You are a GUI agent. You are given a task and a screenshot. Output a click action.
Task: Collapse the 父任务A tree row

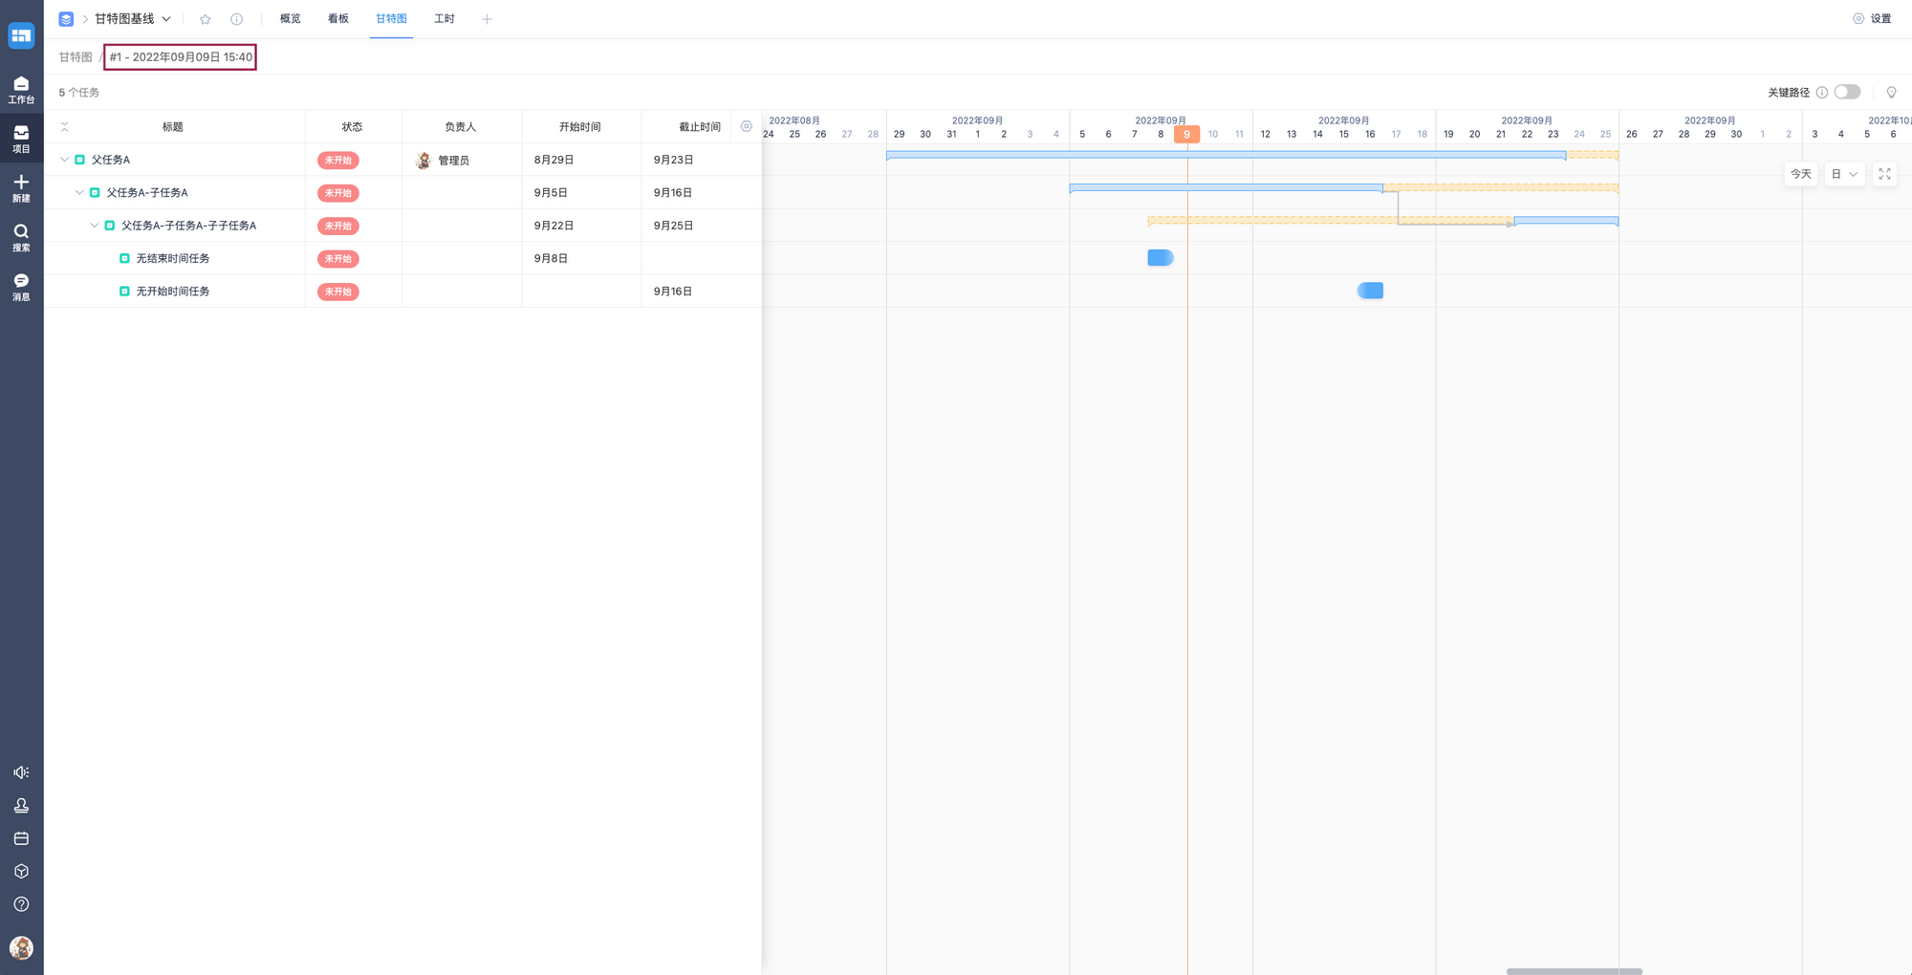click(64, 160)
